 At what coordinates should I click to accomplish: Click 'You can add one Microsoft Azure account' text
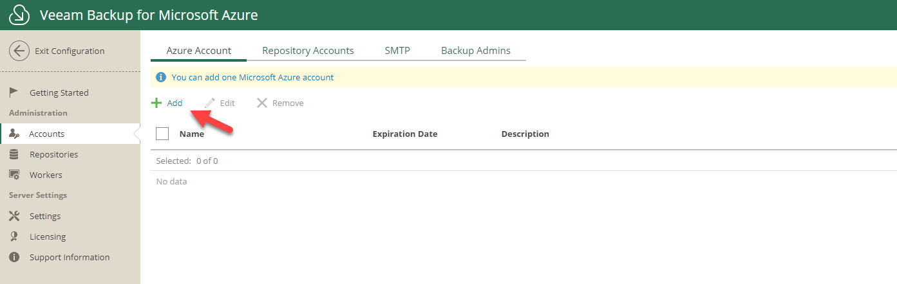(252, 77)
